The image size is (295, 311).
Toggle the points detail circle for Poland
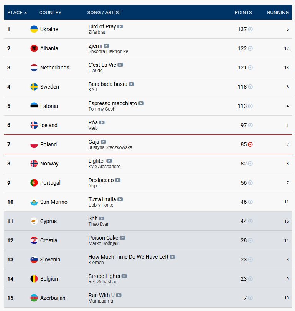(x=251, y=144)
